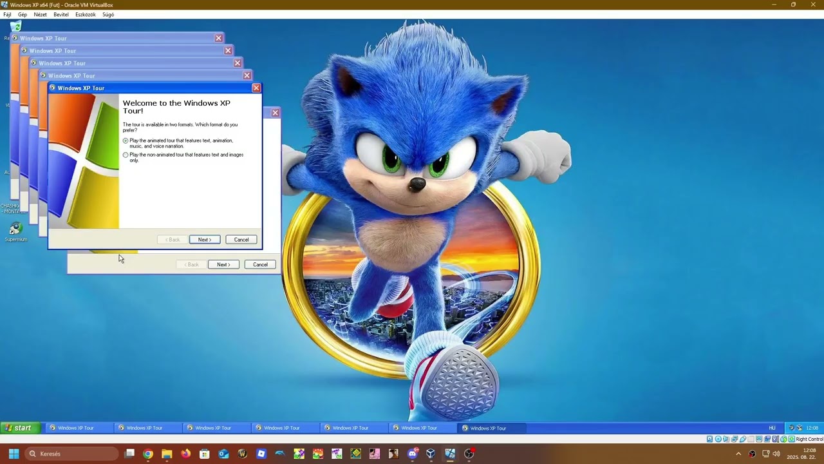
Task: Open Geometry Dash taskbar icon
Action: (x=356, y=454)
